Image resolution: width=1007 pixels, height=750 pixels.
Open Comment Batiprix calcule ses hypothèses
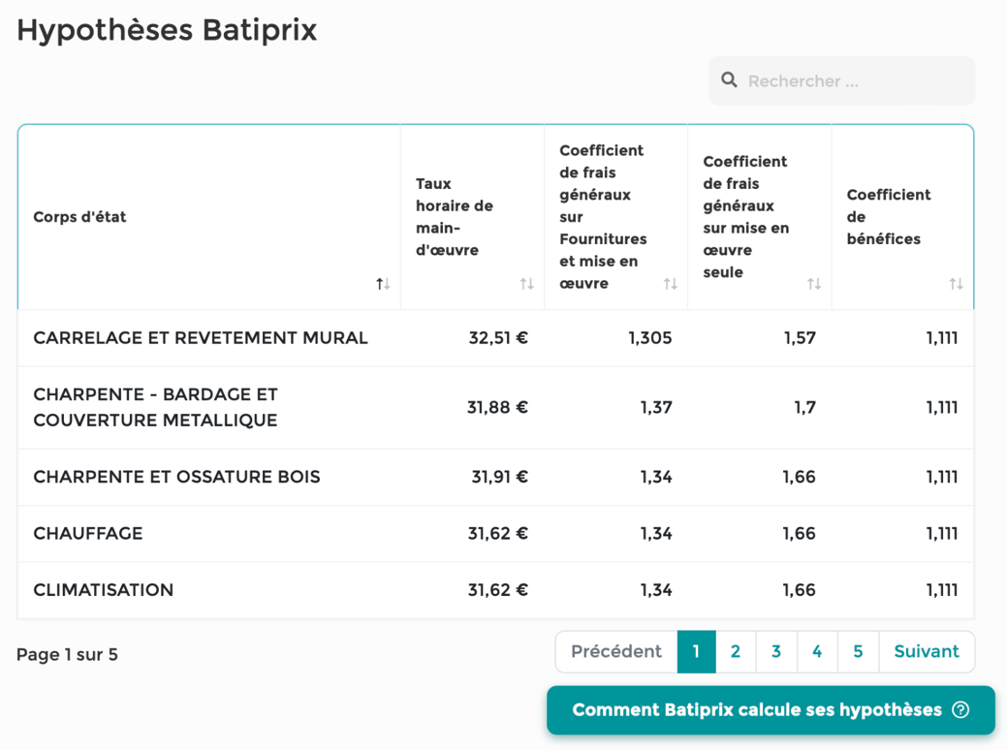click(x=771, y=710)
